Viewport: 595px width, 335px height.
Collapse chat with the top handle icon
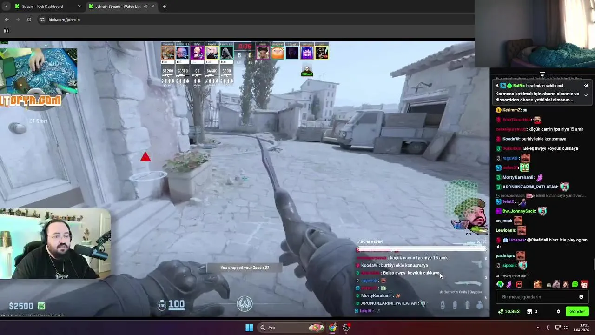(542, 74)
